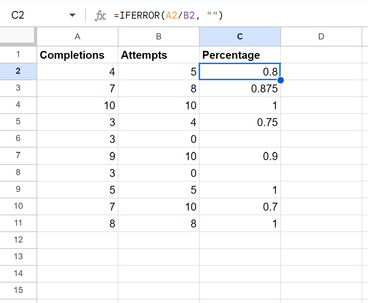Click the select-all corner box
Viewport: 368px width, 303px height.
click(x=18, y=35)
